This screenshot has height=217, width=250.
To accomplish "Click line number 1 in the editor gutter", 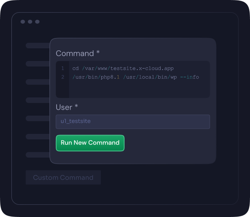I will 62,68.
